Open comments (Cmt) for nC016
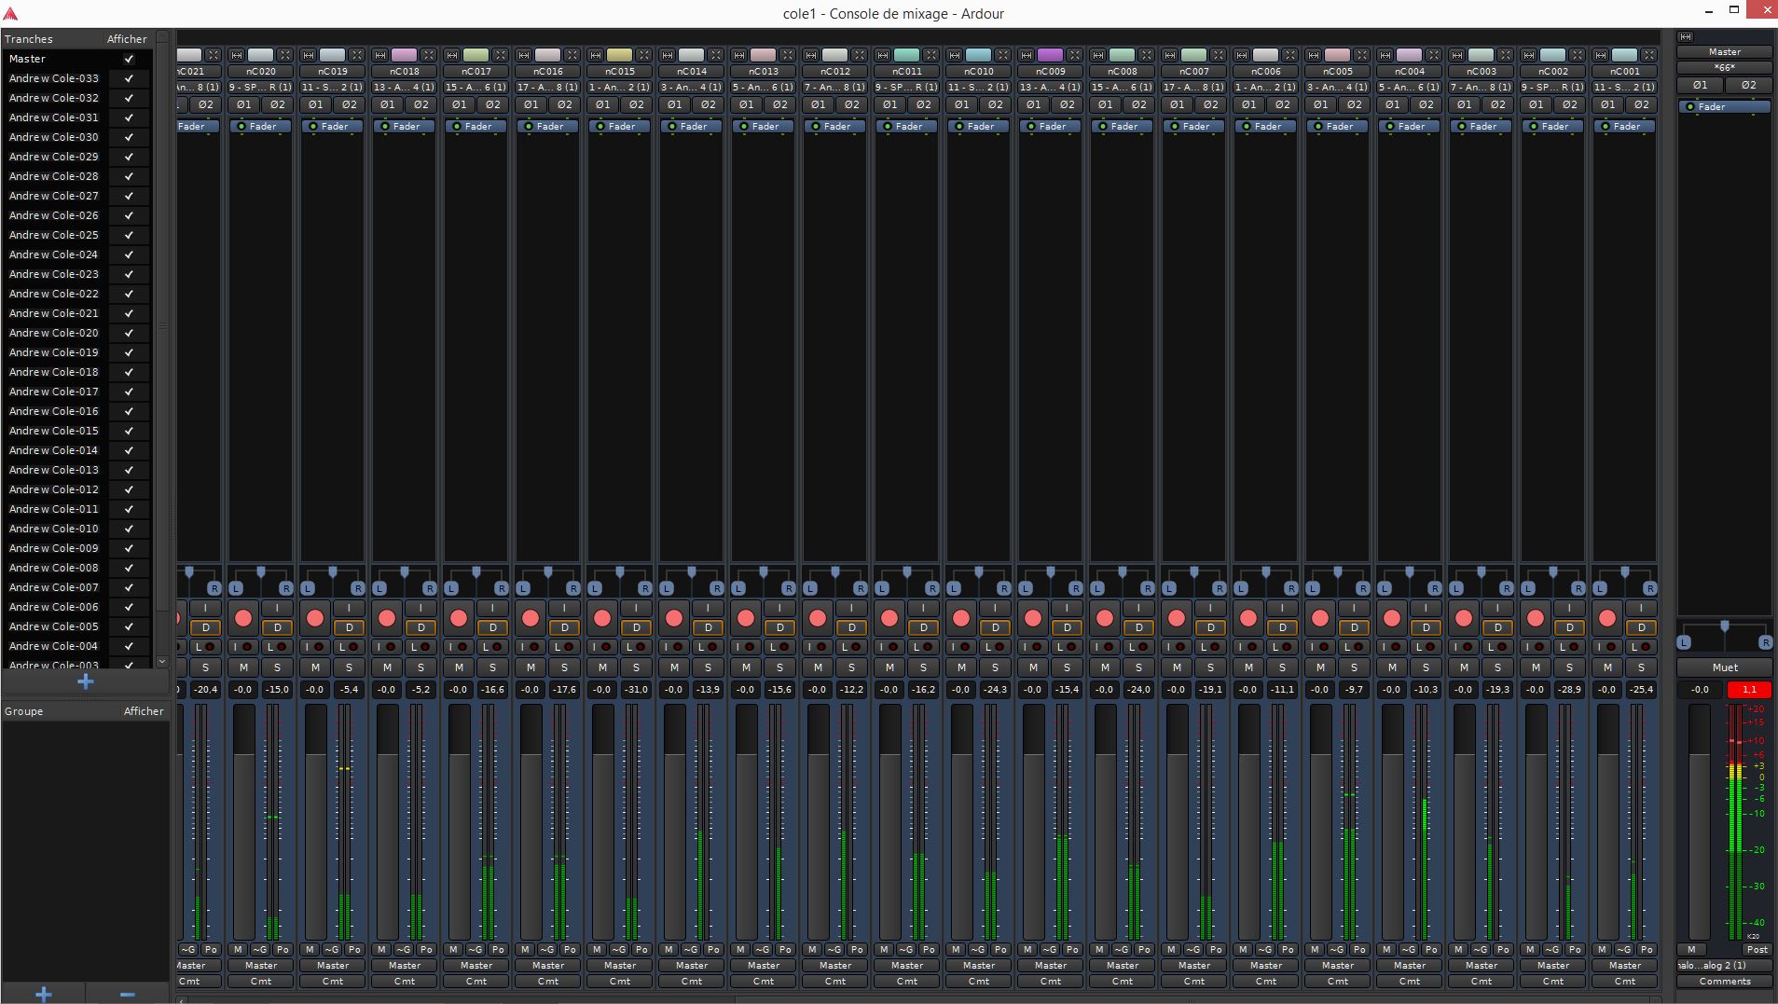 click(x=548, y=982)
